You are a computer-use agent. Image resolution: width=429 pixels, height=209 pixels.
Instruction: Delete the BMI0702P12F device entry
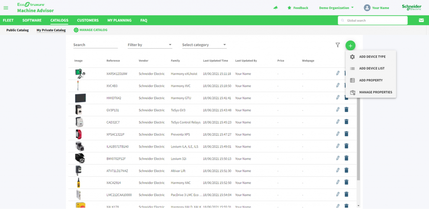pos(346,158)
